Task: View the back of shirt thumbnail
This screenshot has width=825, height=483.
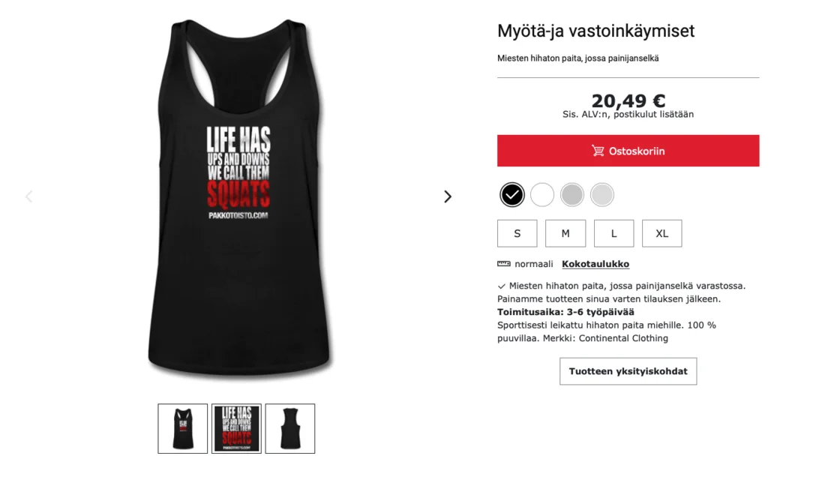Action: [290, 429]
